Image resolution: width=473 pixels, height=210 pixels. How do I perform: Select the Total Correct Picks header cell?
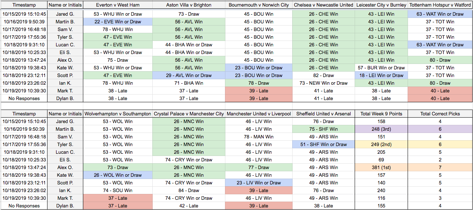coord(440,114)
